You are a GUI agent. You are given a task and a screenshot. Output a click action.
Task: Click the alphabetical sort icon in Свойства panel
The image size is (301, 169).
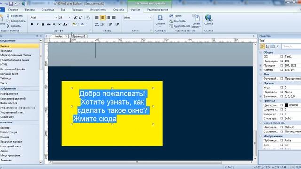268,46
